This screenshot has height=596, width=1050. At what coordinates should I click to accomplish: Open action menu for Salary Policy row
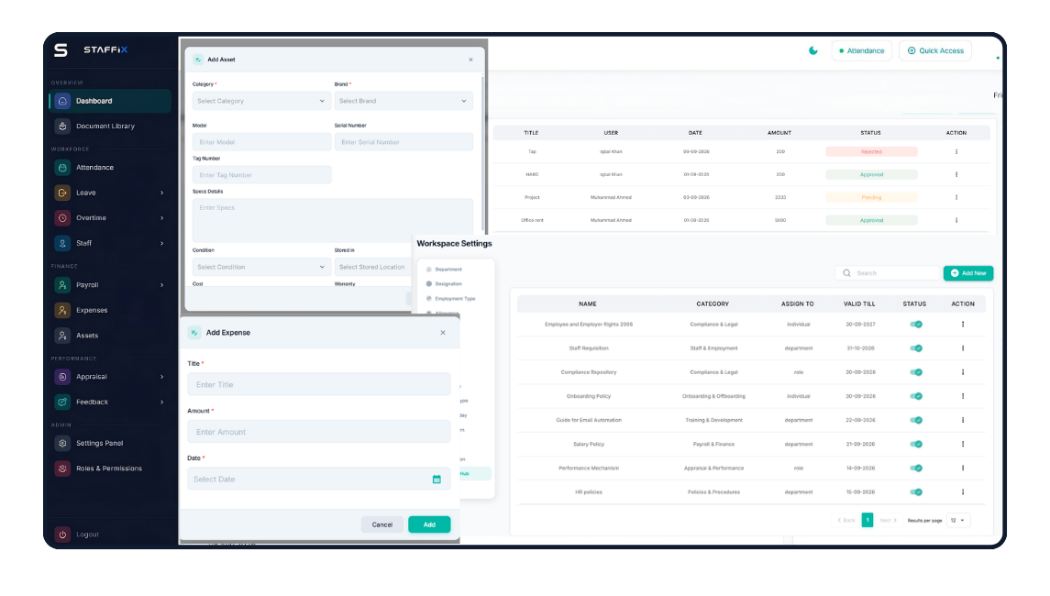point(963,444)
